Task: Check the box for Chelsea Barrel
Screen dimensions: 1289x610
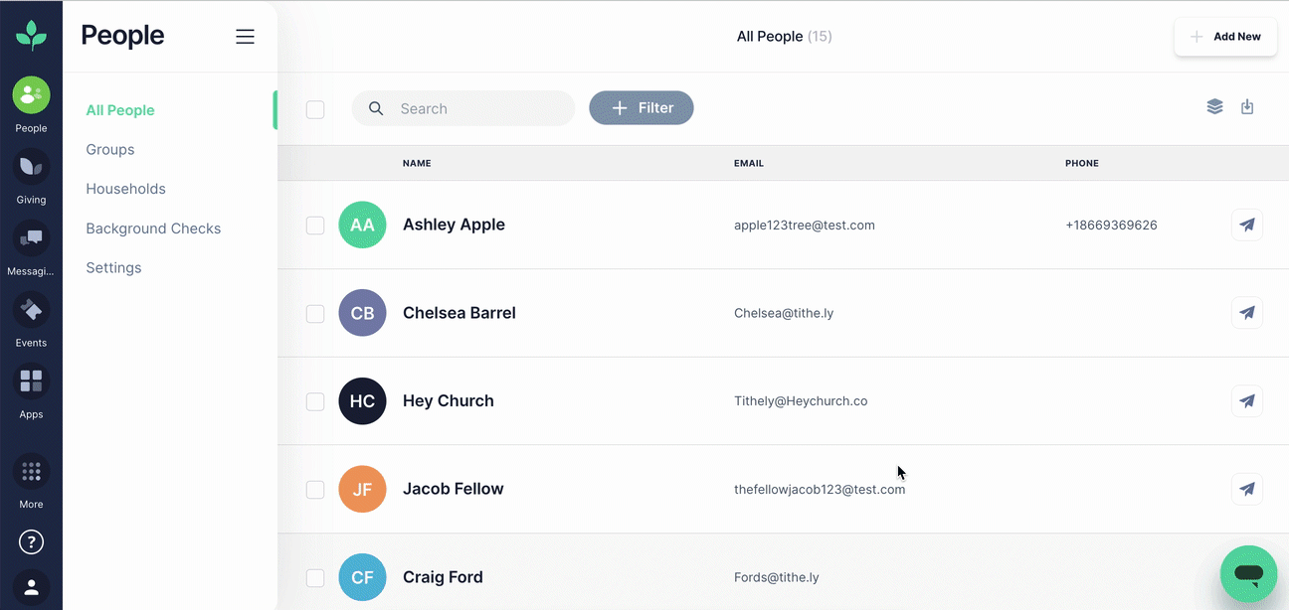Action: (315, 313)
